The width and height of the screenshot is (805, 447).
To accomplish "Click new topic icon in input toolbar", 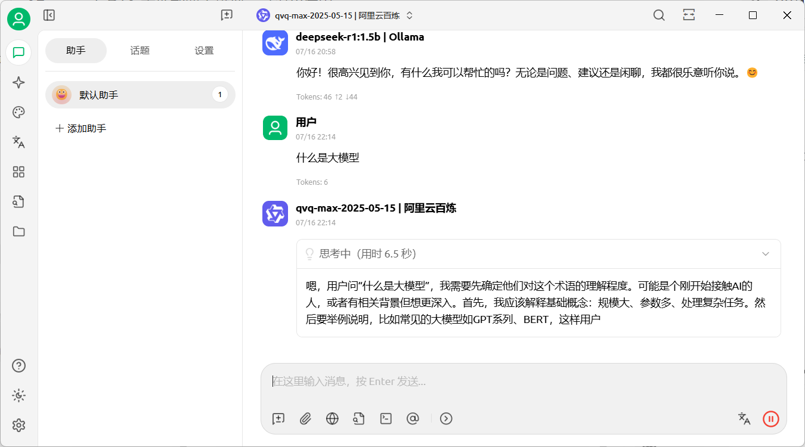I will click(278, 418).
